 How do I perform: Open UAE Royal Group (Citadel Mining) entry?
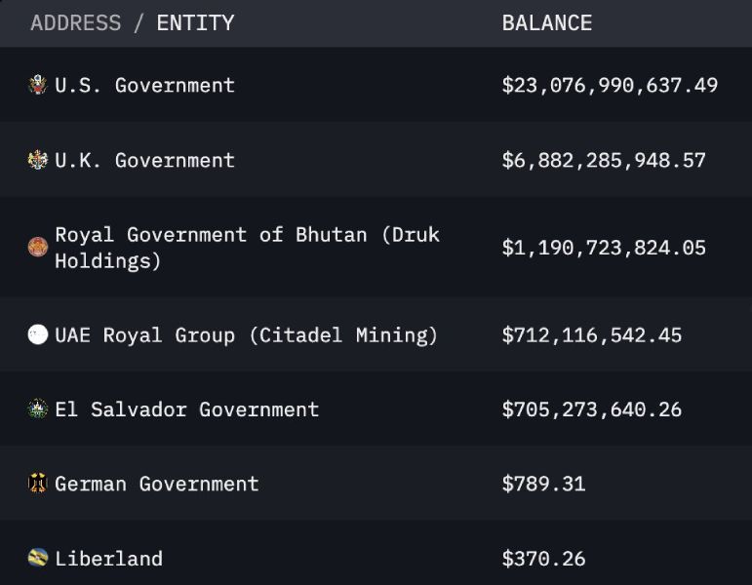[246, 335]
